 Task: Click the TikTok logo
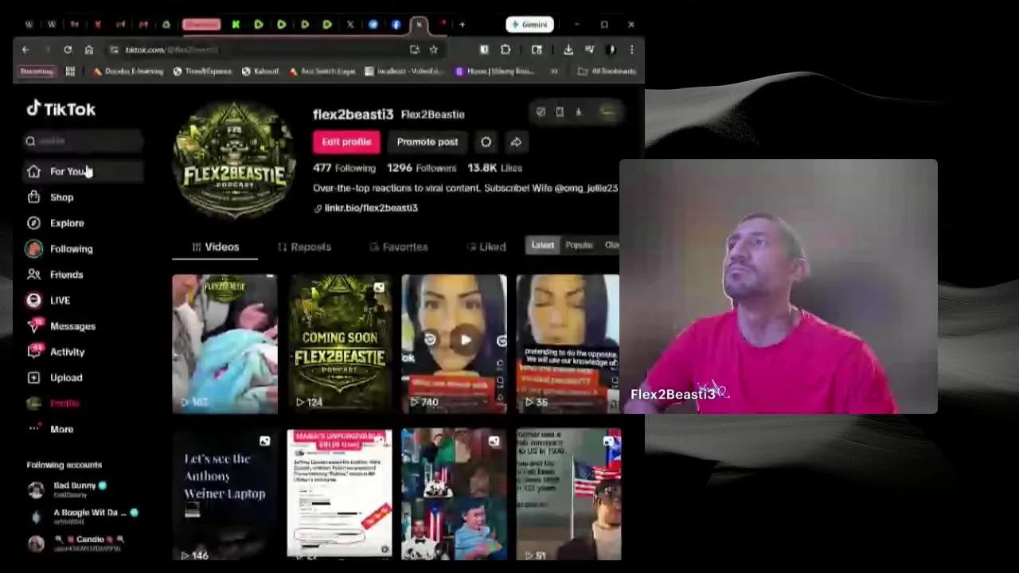pos(61,109)
